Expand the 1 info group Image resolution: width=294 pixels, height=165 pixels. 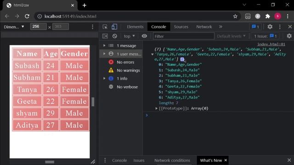104,78
